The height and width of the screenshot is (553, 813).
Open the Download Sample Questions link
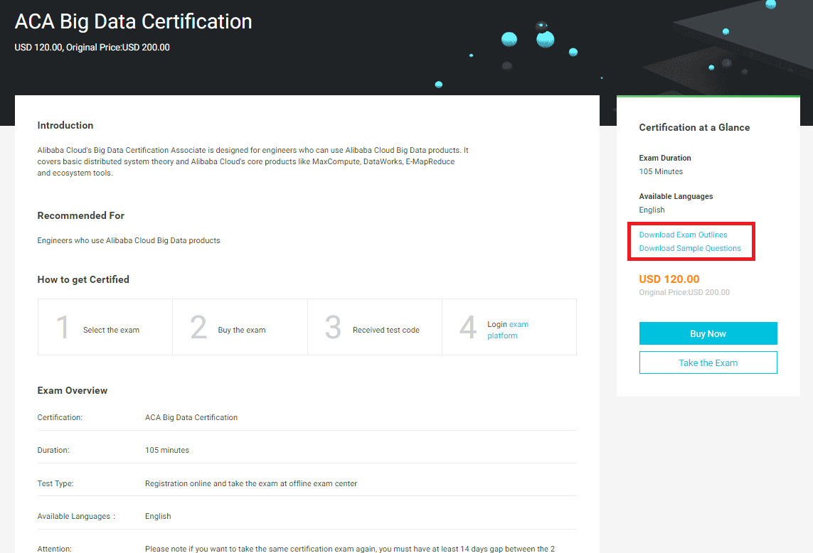click(690, 248)
